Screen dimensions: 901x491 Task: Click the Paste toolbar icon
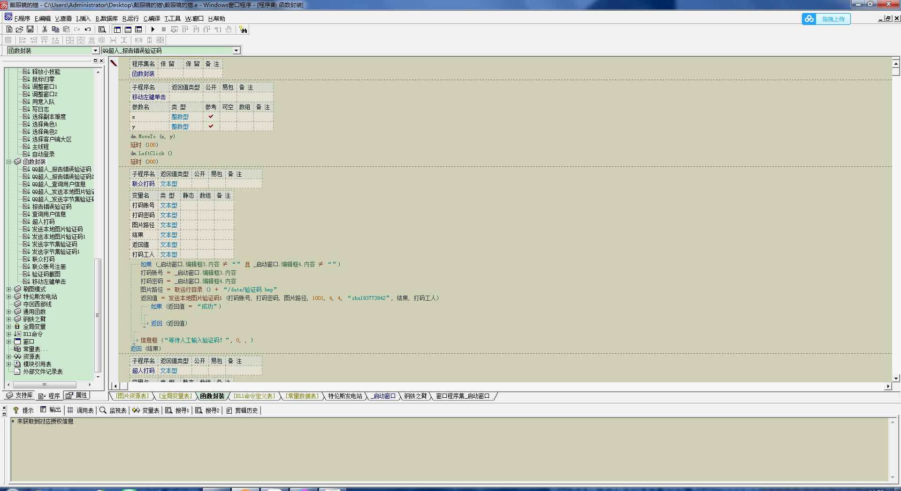click(x=66, y=29)
